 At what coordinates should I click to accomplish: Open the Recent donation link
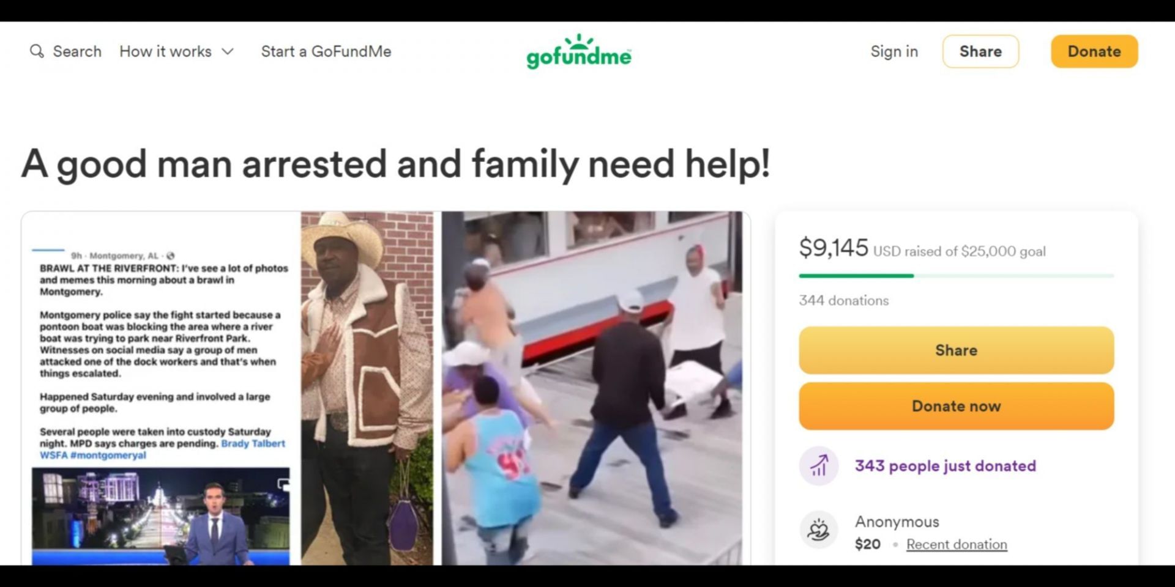coord(957,544)
